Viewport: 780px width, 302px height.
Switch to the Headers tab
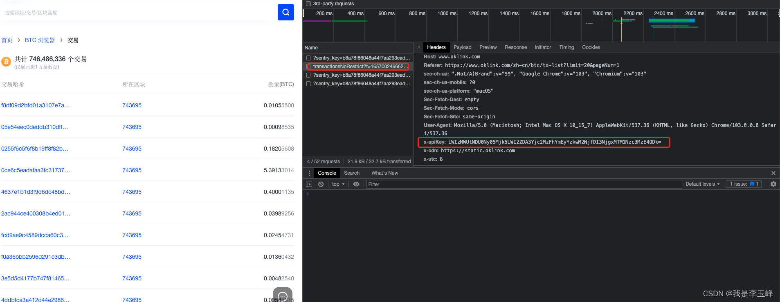pos(436,47)
